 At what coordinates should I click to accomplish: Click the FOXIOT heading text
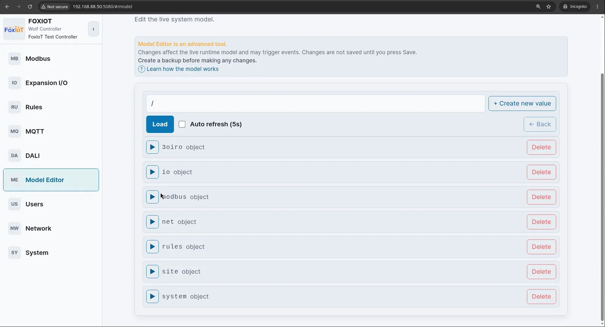[x=40, y=21]
